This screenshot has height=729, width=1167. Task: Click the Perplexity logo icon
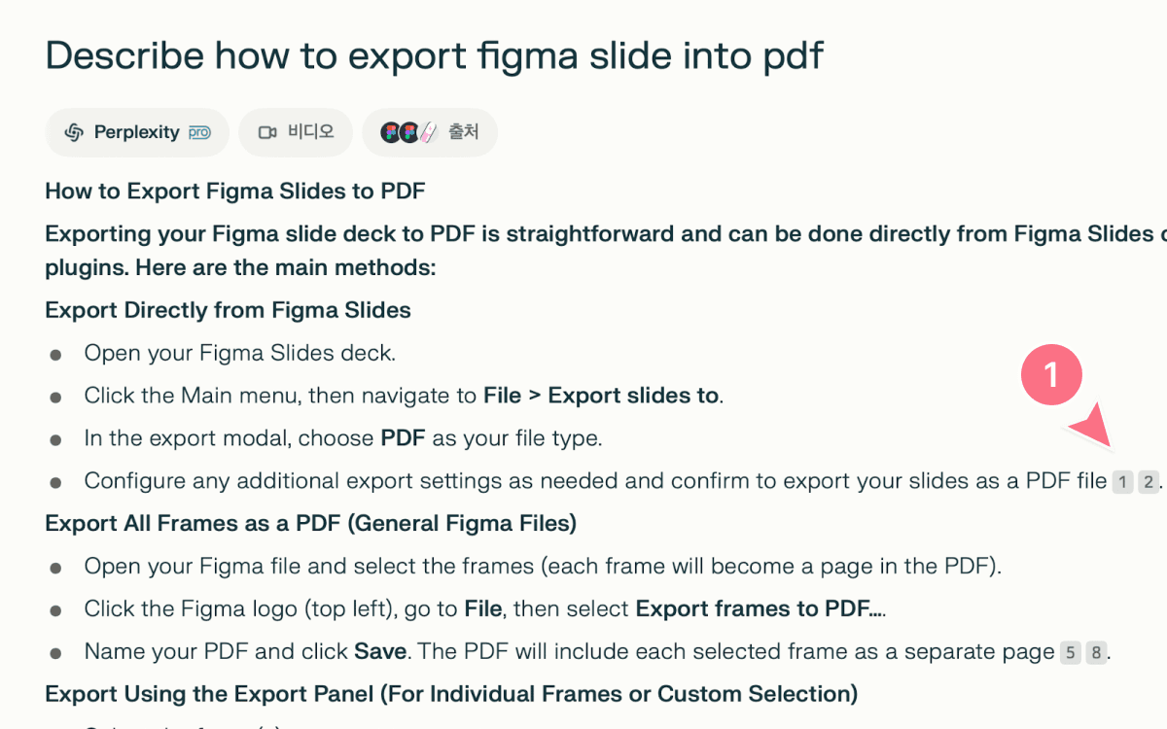pyautogui.click(x=74, y=132)
